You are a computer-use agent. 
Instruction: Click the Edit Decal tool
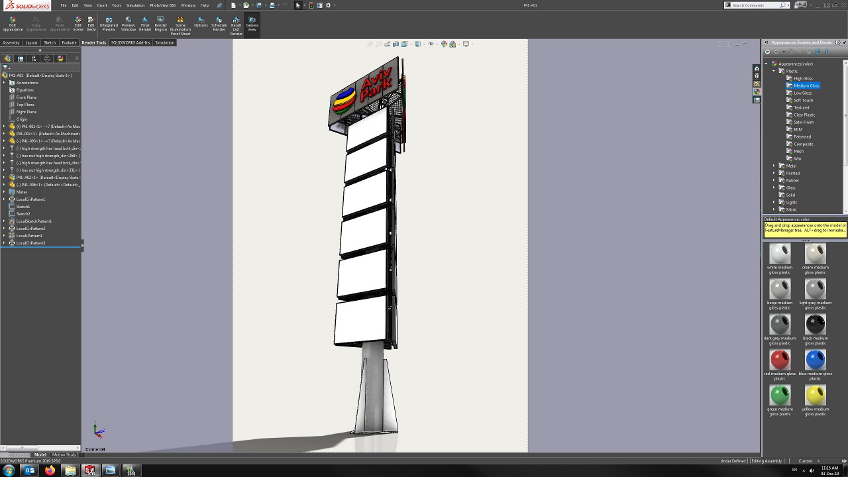click(x=91, y=24)
